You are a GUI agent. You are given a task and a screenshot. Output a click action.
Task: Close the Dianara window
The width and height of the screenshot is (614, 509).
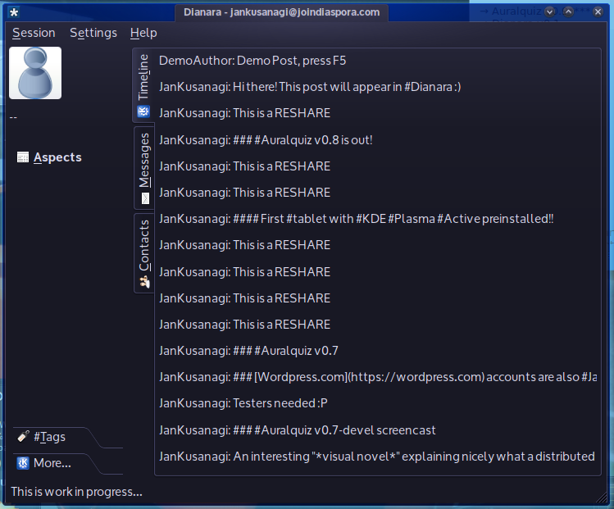[598, 11]
